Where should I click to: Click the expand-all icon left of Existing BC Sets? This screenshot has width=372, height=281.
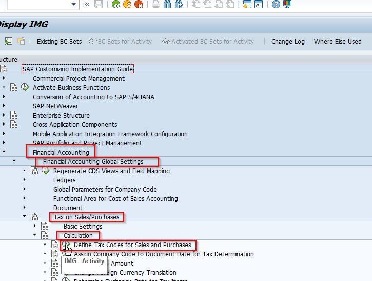click(8, 41)
